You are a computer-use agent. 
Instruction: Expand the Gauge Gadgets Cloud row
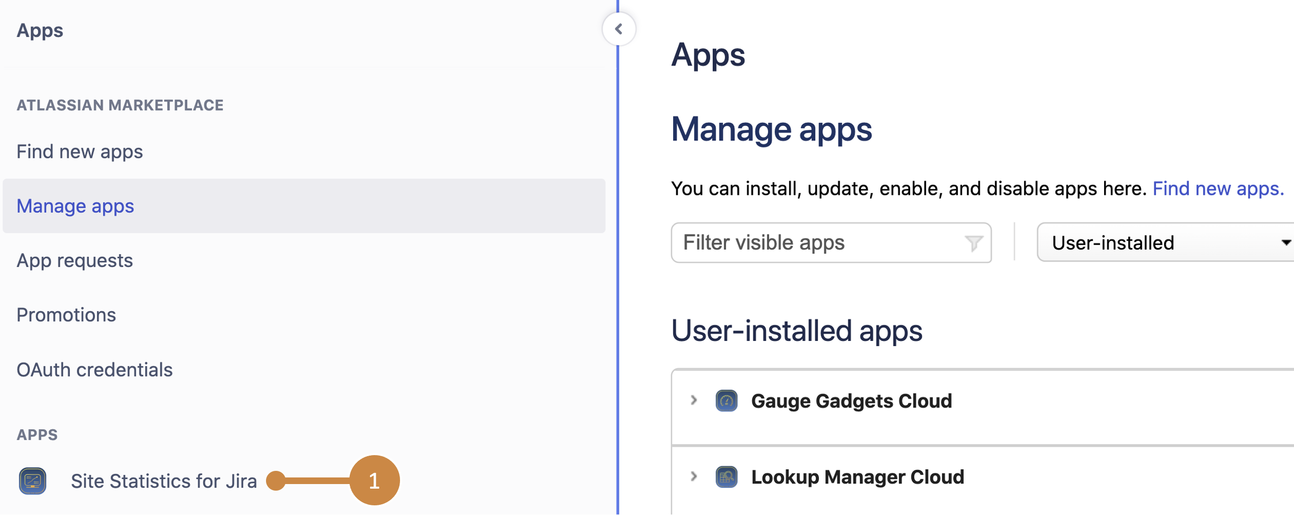(x=693, y=400)
